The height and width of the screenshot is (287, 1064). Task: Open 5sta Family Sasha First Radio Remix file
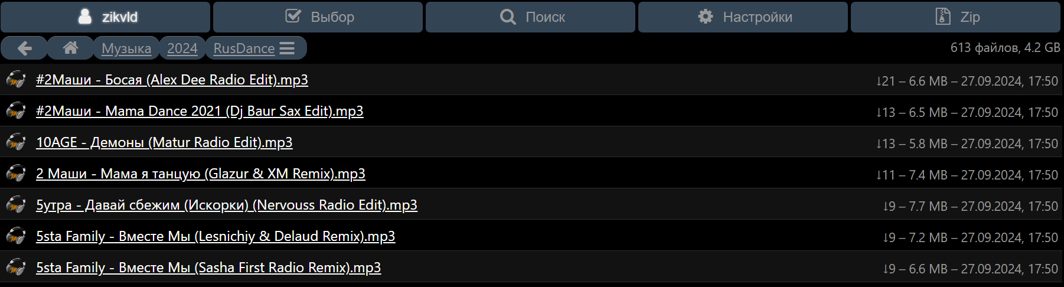coord(208,268)
